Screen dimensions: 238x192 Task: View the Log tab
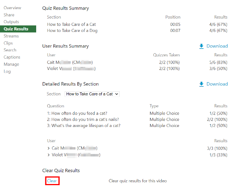[x=7, y=71]
